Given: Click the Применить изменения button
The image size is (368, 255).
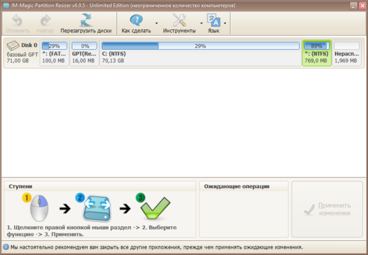Looking at the screenshot, I should [327, 209].
